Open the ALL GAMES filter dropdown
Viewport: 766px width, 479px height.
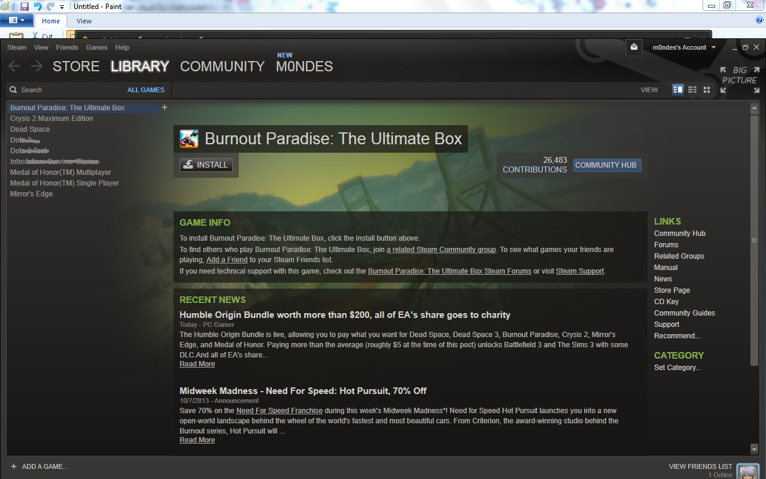click(146, 90)
